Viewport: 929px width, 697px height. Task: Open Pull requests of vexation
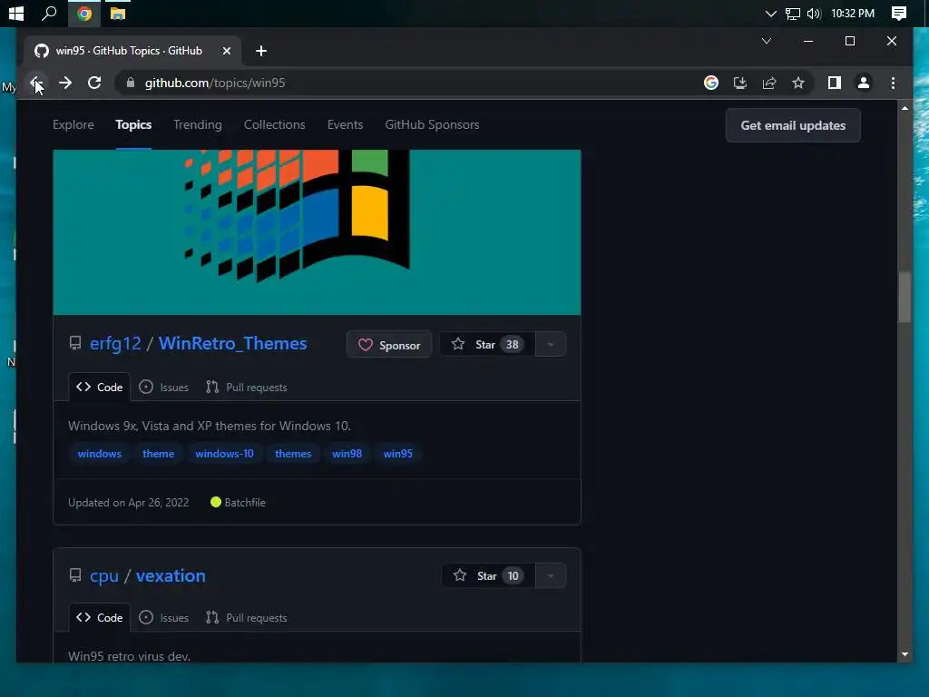246,617
